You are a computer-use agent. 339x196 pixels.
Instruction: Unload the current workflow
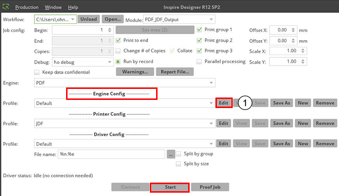coord(88,20)
